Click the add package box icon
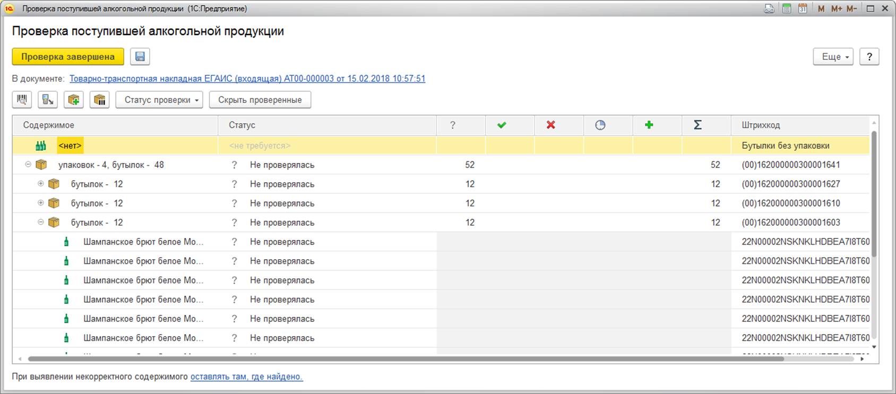896x394 pixels. click(x=74, y=100)
